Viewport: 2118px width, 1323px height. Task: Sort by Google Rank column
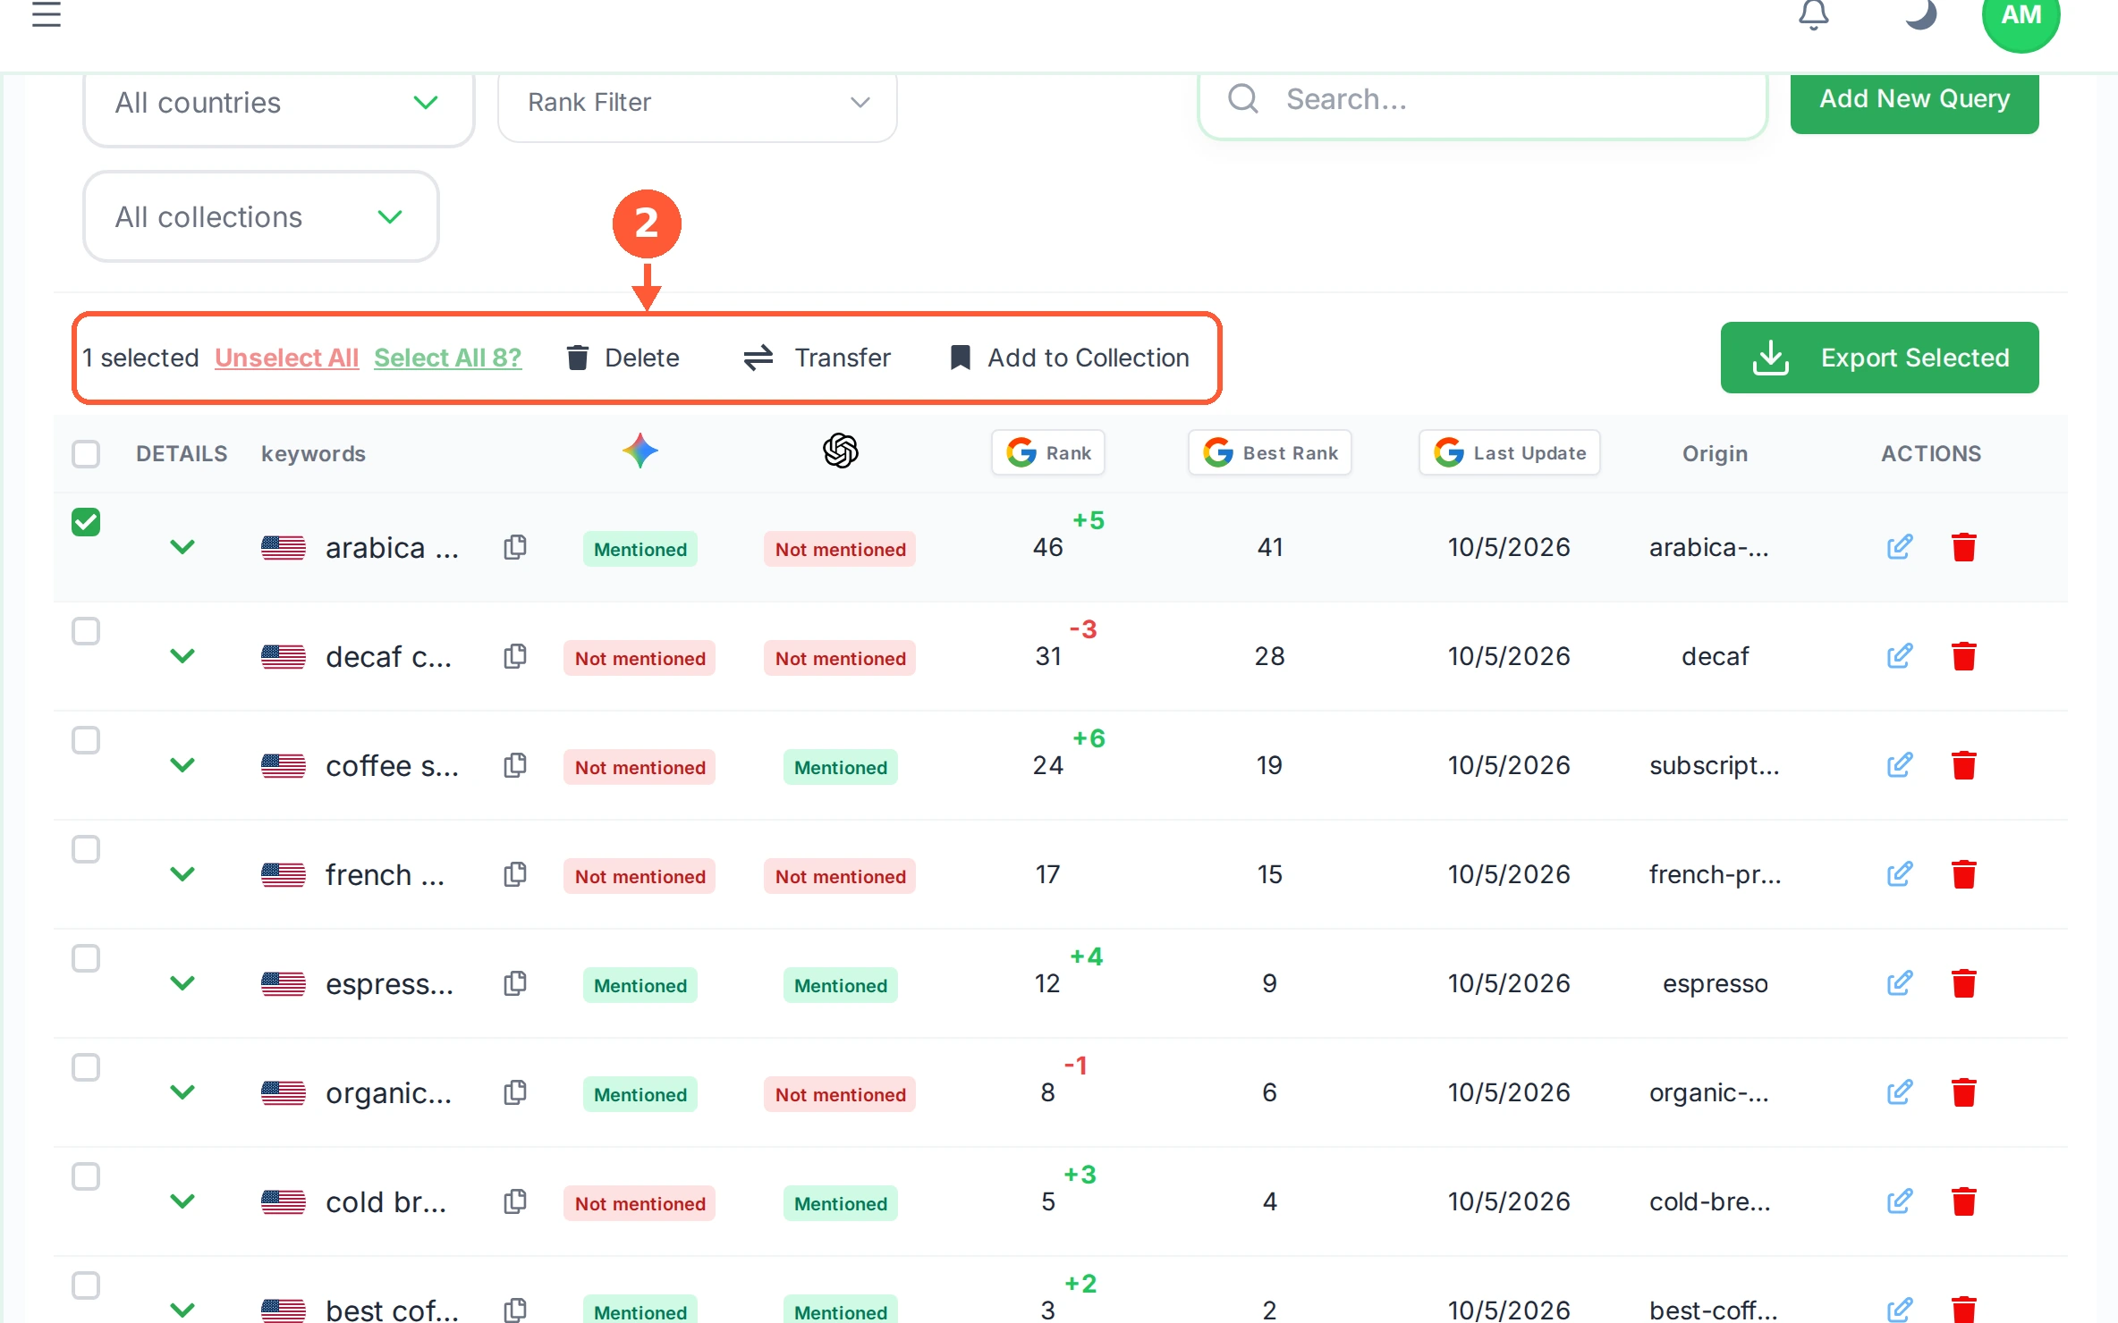coord(1048,453)
